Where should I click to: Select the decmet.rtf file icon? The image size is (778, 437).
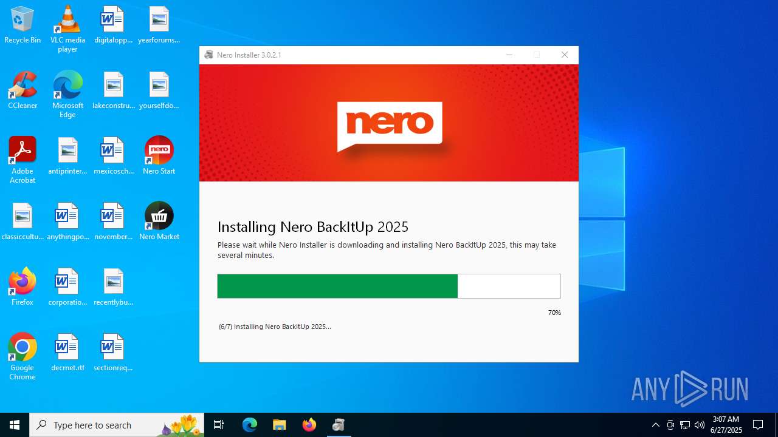pos(67,353)
